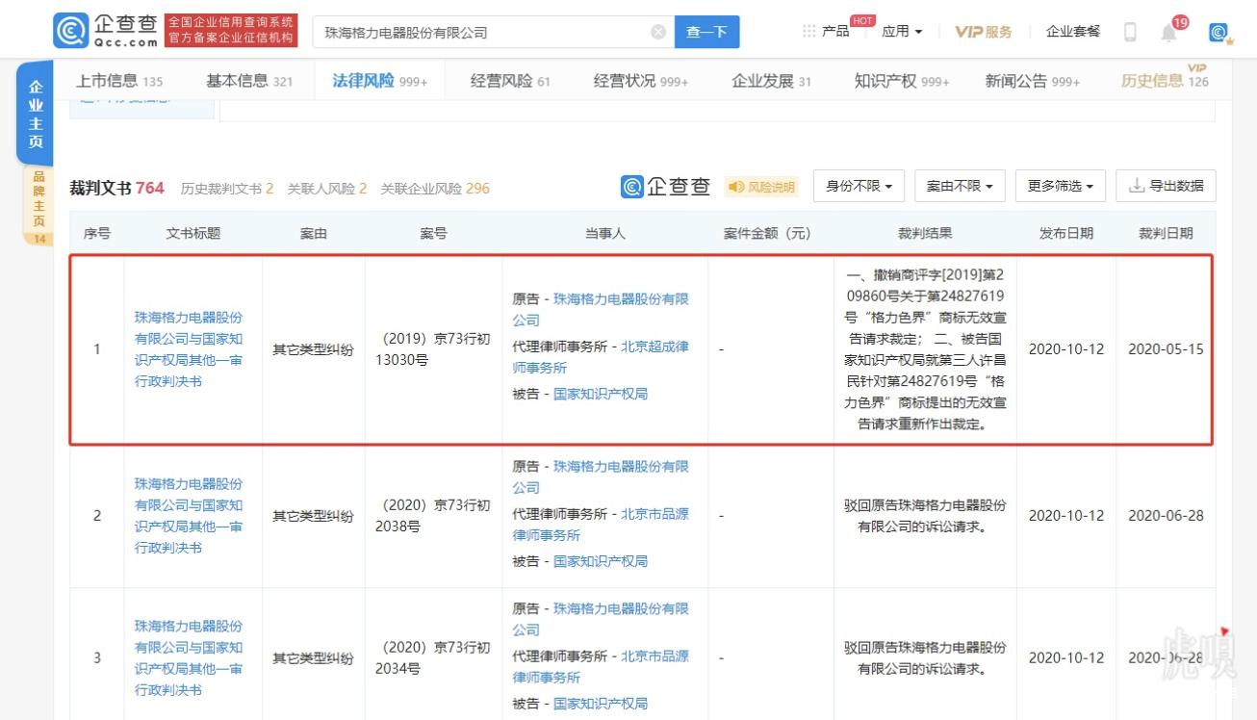Clear the search box with the X icon
The height and width of the screenshot is (720, 1257).
(x=658, y=32)
